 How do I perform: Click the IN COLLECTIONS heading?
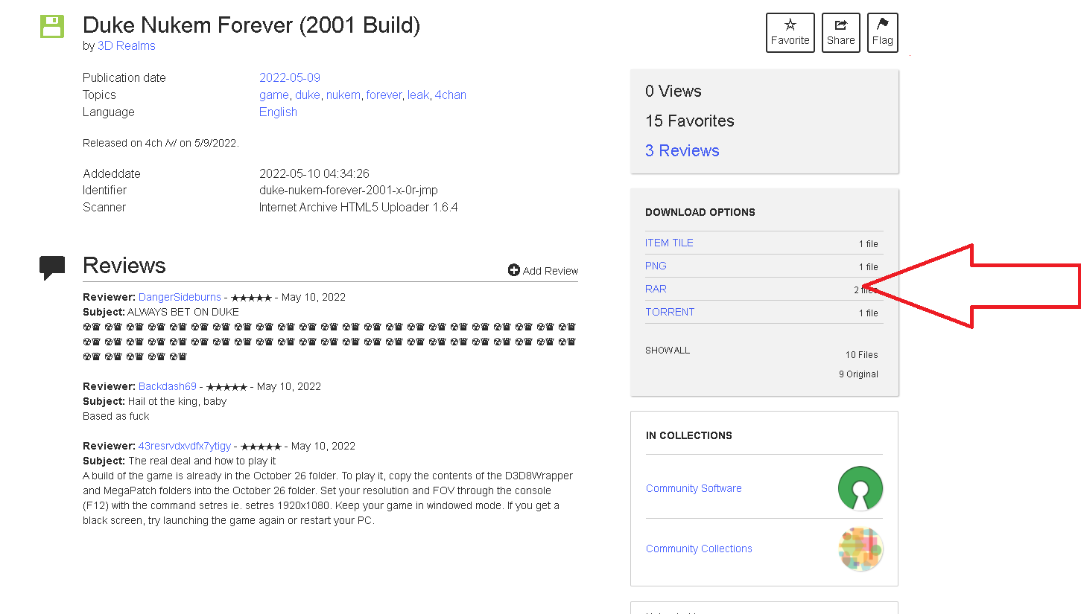[x=689, y=435]
